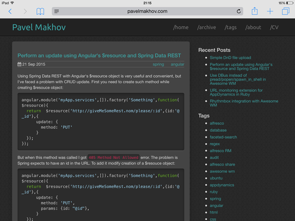Select the spring tag on the post
Screen dimensions: 295x221
click(x=158, y=64)
